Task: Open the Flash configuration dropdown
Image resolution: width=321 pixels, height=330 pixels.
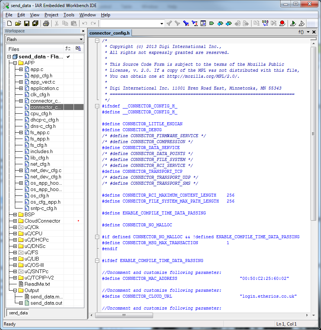Action: [x=81, y=39]
